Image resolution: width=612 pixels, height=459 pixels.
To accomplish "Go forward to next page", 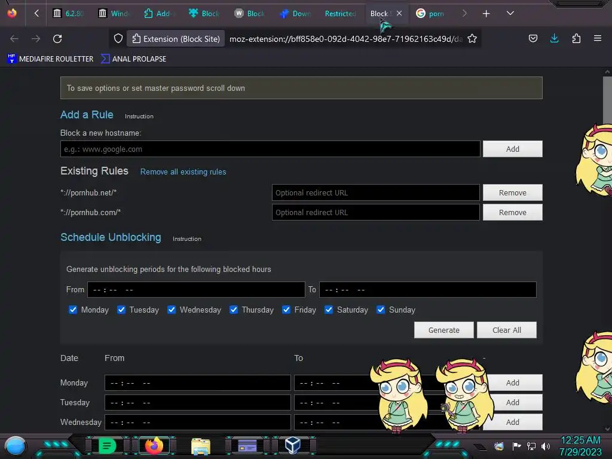I will 36,39.
